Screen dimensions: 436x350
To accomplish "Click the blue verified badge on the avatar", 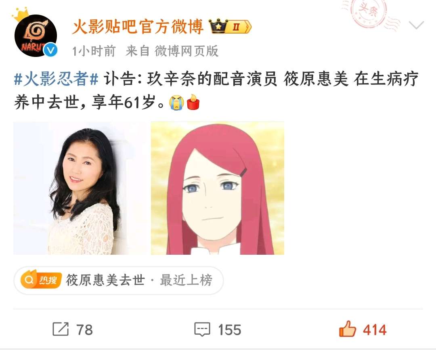I will (50, 50).
